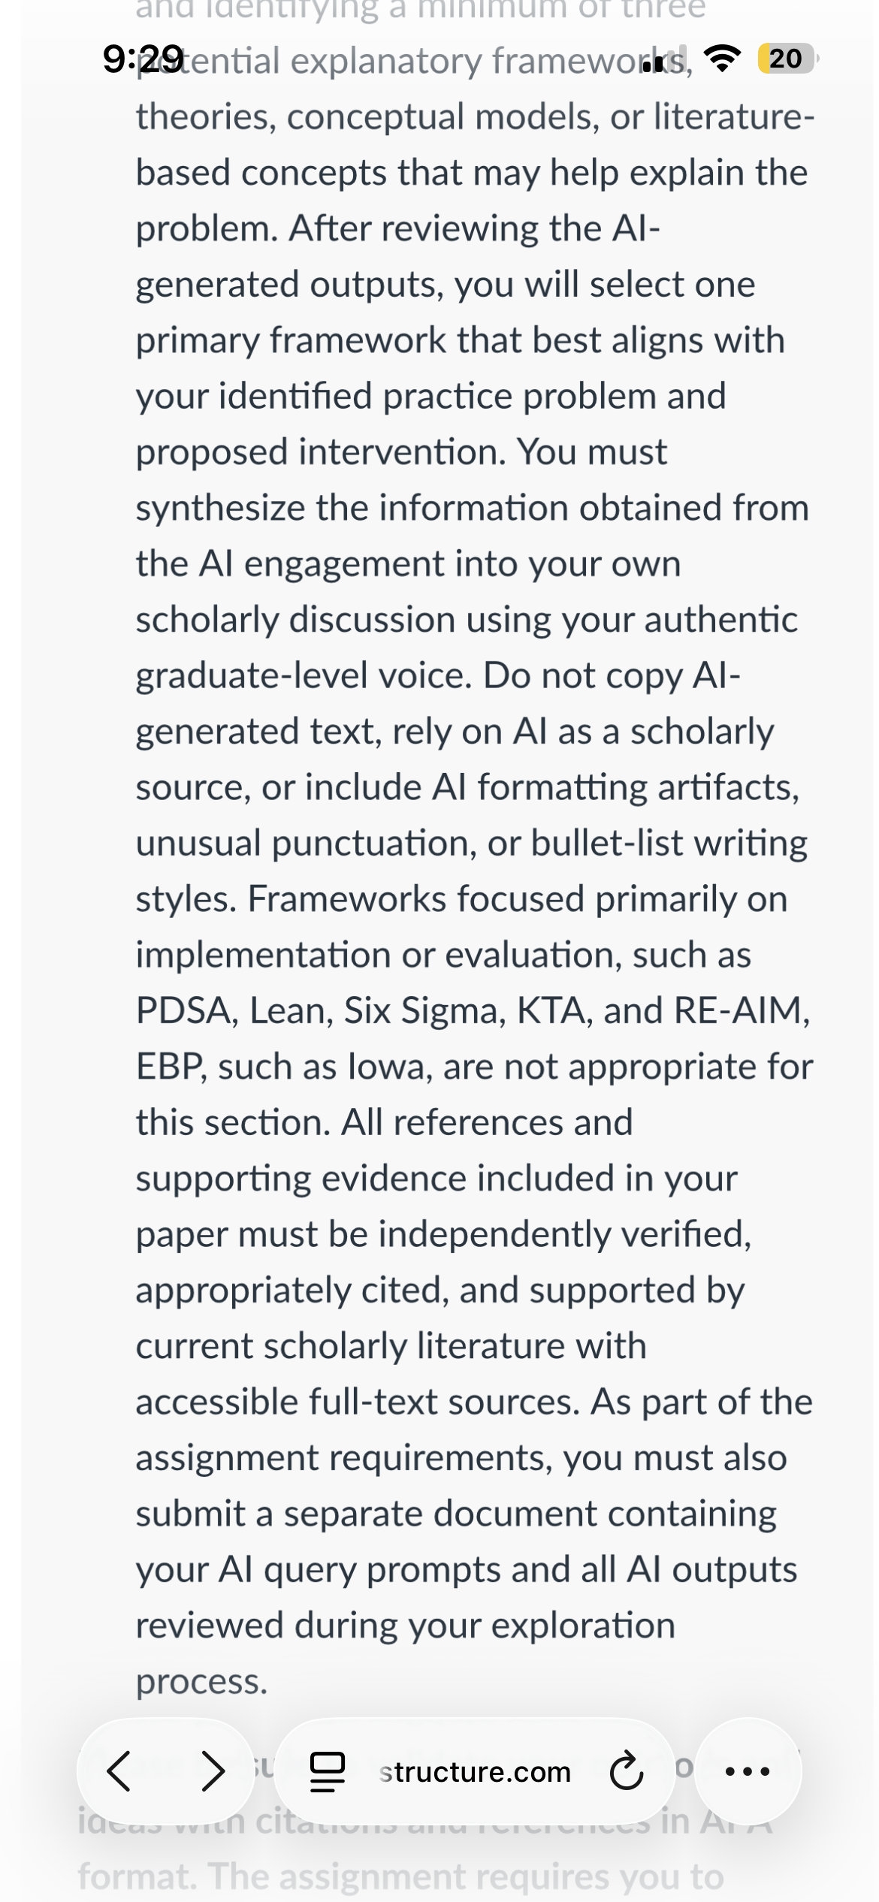Go back using the left chevron button

[x=119, y=1771]
